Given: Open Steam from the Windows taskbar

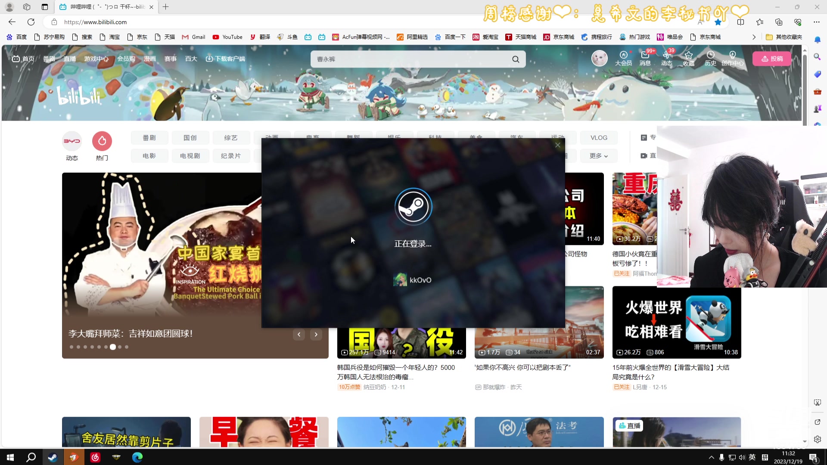Looking at the screenshot, I should (x=53, y=457).
